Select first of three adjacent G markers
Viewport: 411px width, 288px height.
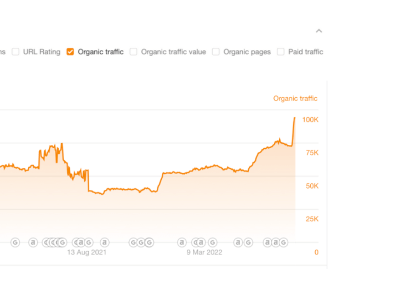click(x=133, y=242)
